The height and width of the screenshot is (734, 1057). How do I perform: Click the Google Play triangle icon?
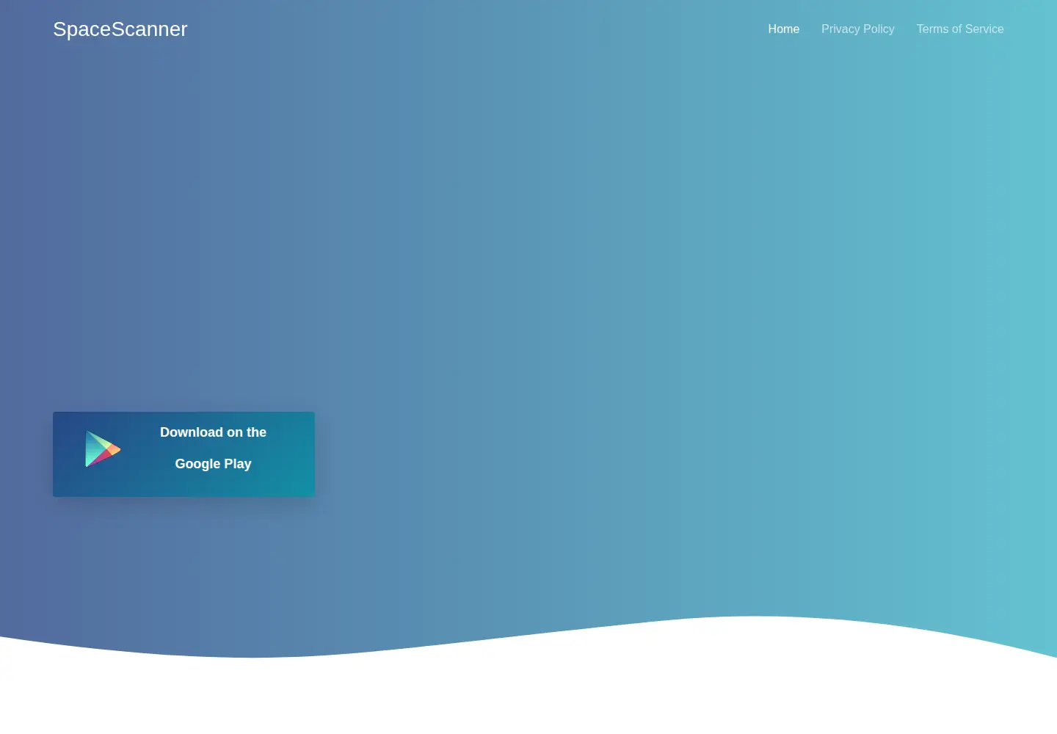[103, 449]
